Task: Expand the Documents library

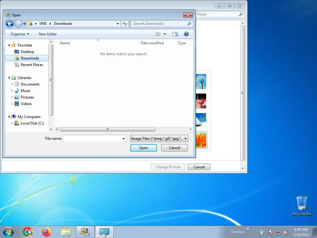Action: point(12,84)
